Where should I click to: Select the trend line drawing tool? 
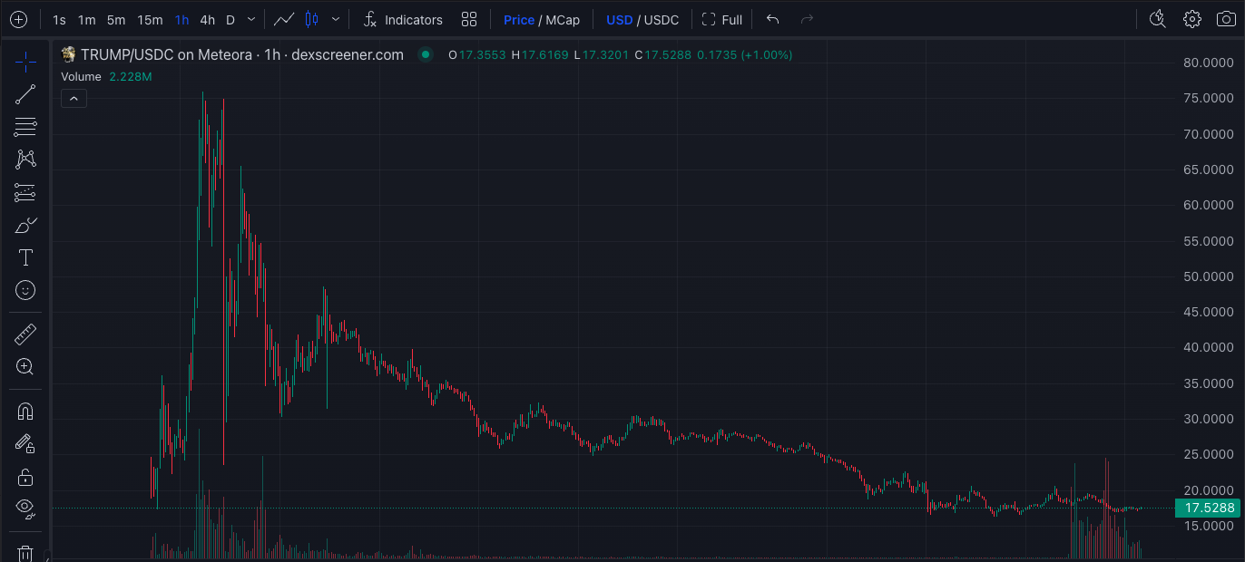(x=25, y=94)
